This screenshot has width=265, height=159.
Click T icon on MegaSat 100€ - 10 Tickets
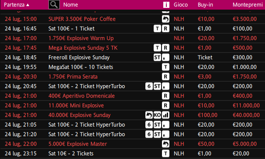tap(165, 67)
